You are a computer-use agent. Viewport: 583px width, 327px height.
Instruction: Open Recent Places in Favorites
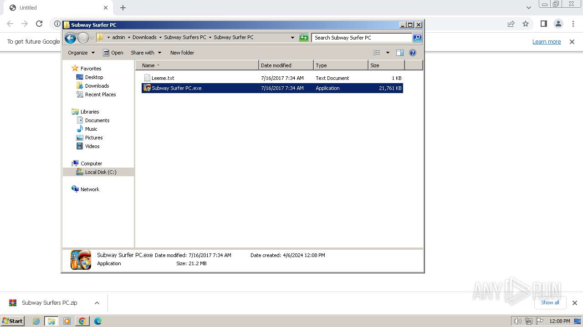[x=100, y=94]
